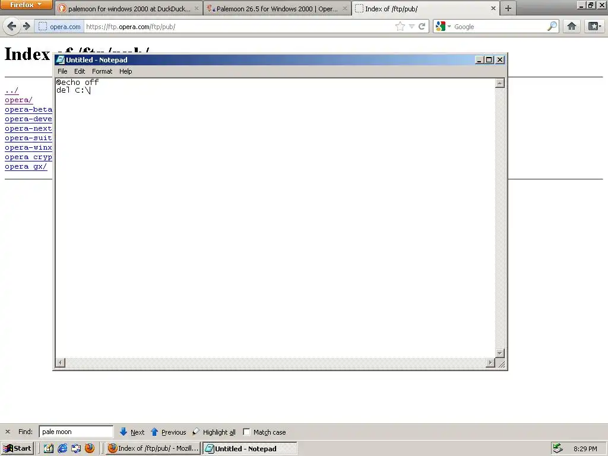Go forward with the forward arrow

coord(26,26)
